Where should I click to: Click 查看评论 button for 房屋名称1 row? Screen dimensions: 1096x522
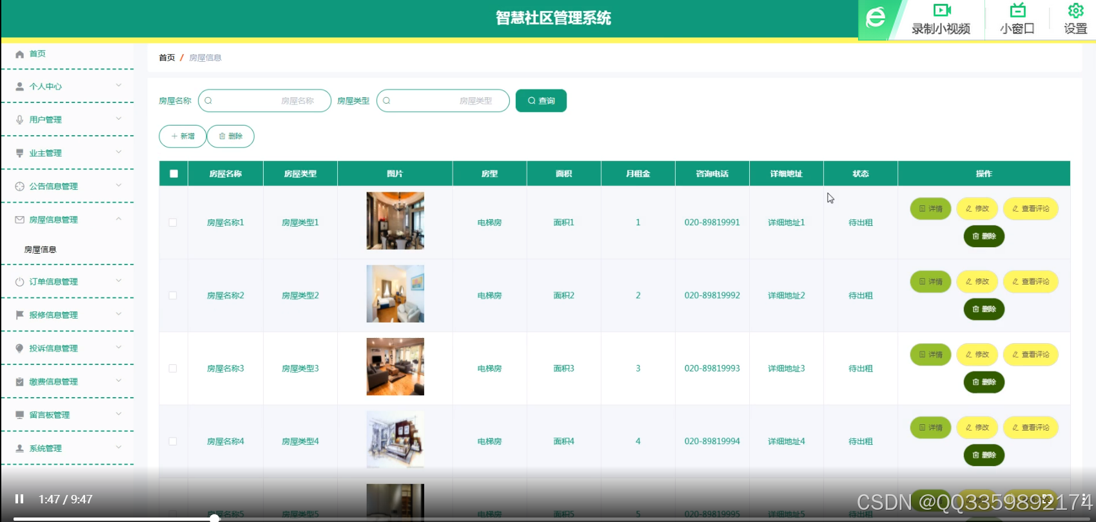tap(1030, 209)
